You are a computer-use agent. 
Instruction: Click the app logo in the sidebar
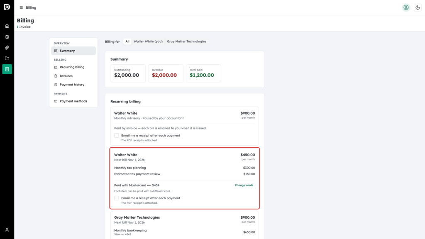tap(7, 7)
